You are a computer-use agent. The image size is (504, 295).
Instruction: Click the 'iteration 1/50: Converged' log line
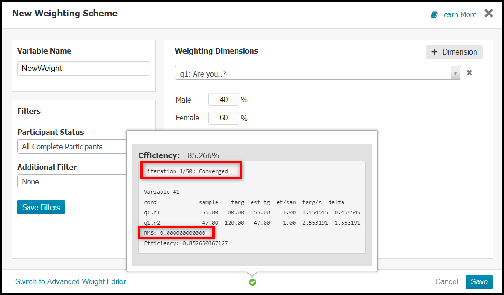(188, 171)
